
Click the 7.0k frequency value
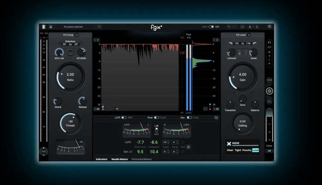tap(248, 43)
